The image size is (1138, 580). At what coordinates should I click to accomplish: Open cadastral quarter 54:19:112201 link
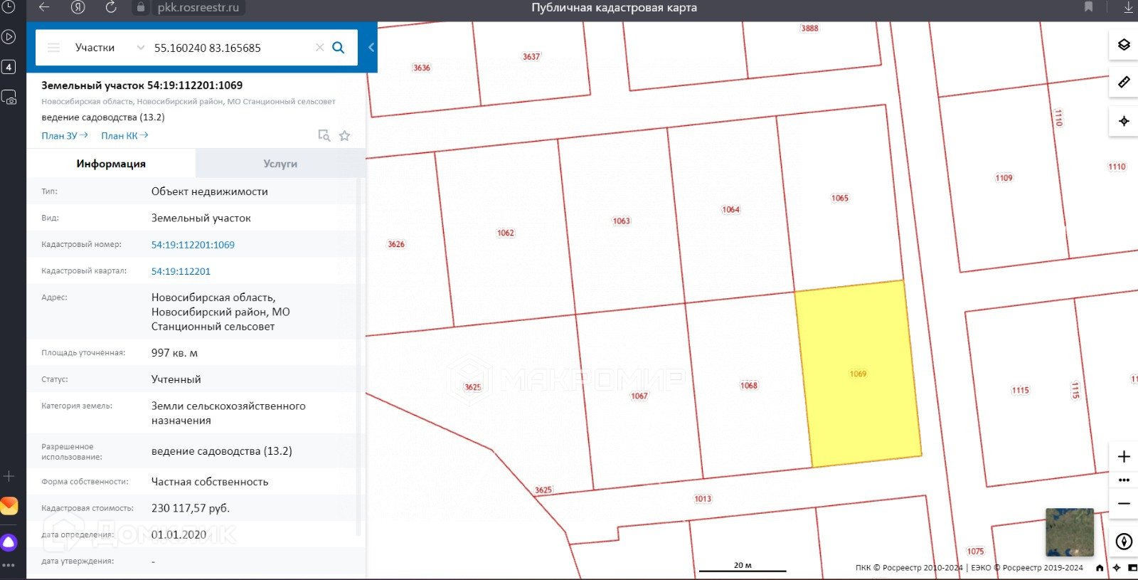pos(181,271)
